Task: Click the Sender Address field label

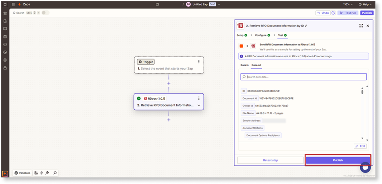Action: click(x=252, y=120)
